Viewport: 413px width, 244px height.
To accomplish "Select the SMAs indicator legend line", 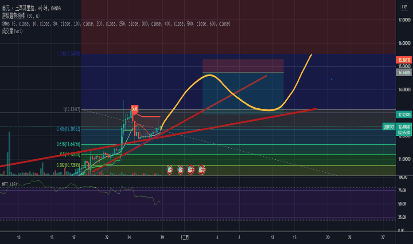I will pyautogui.click(x=116, y=24).
